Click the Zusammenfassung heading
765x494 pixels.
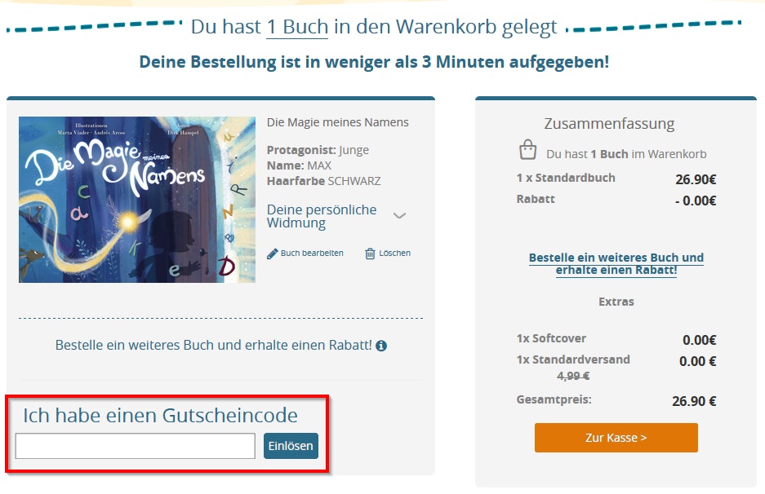609,124
